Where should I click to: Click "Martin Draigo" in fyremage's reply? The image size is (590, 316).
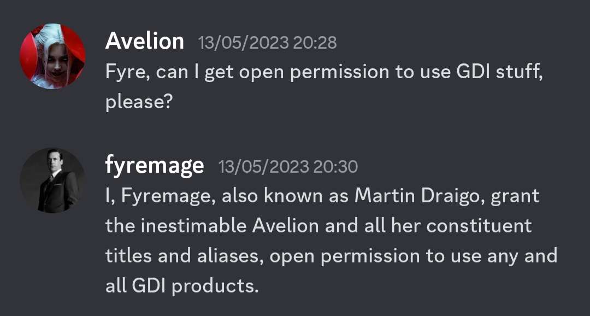click(420, 196)
